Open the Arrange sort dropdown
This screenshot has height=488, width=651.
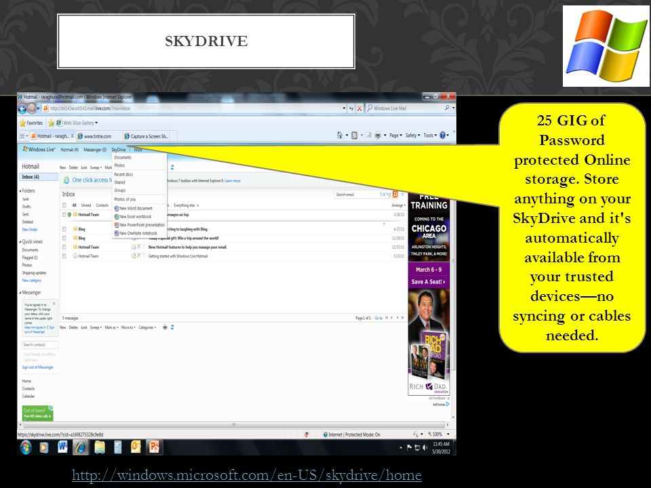[398, 205]
